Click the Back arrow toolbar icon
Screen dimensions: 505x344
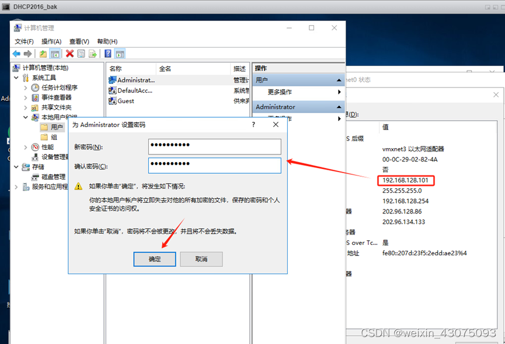click(16, 54)
